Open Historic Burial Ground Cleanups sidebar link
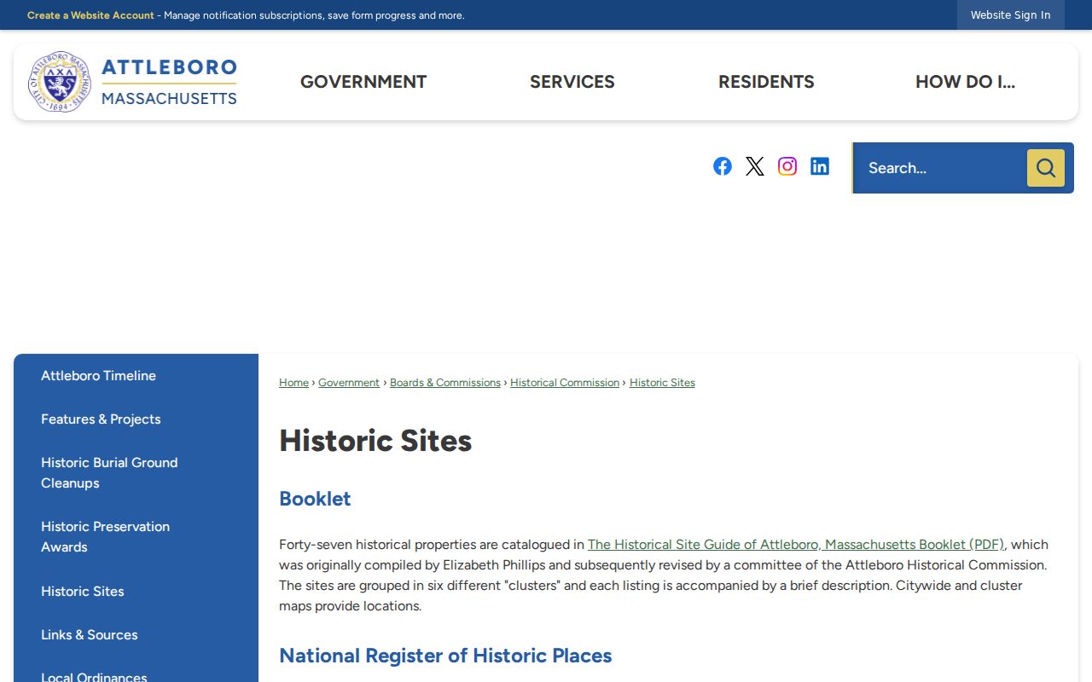 pos(109,473)
